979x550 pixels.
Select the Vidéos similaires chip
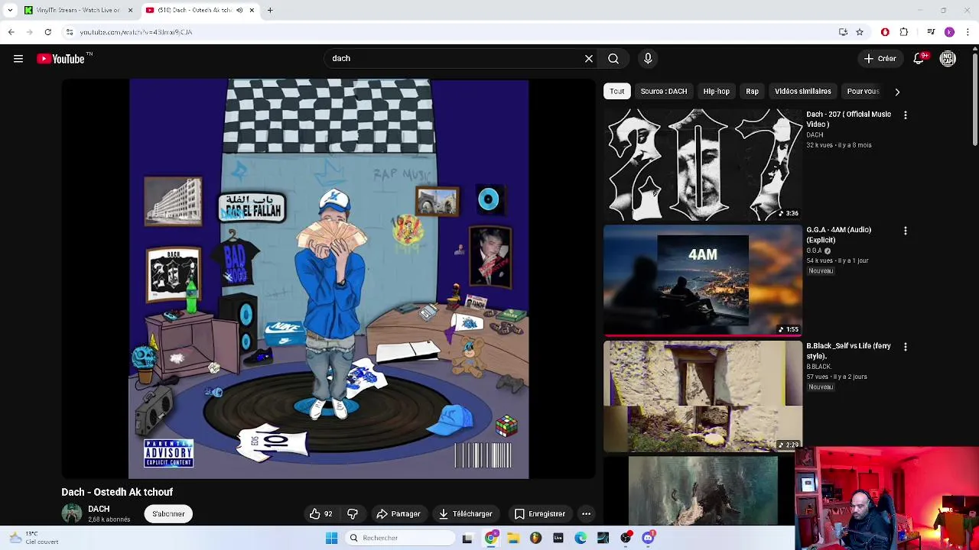click(x=802, y=92)
